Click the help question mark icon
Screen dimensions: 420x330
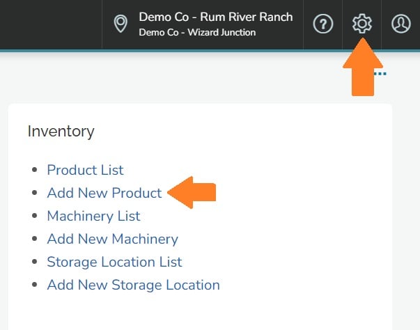pyautogui.click(x=322, y=24)
